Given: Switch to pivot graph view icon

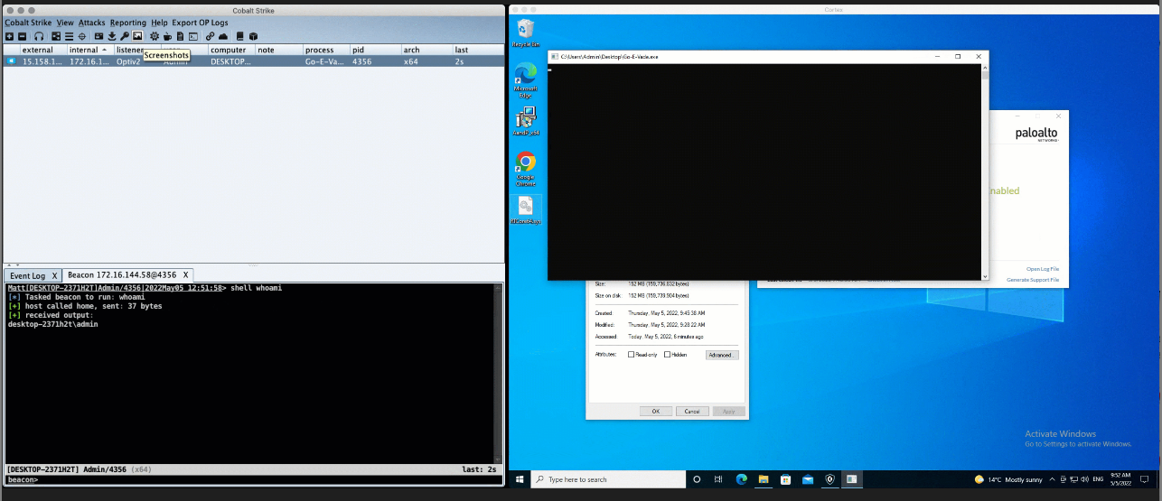Looking at the screenshot, I should [x=56, y=36].
